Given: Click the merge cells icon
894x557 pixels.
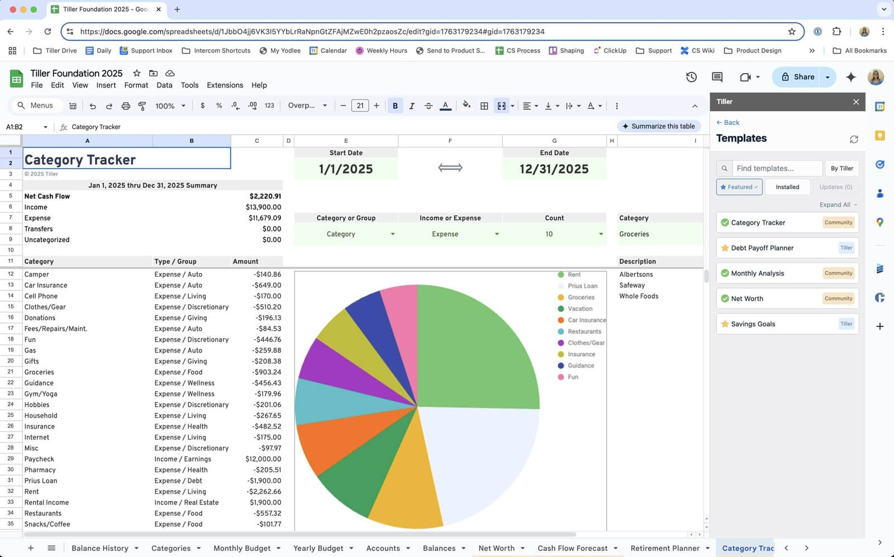Looking at the screenshot, I should pyautogui.click(x=502, y=105).
